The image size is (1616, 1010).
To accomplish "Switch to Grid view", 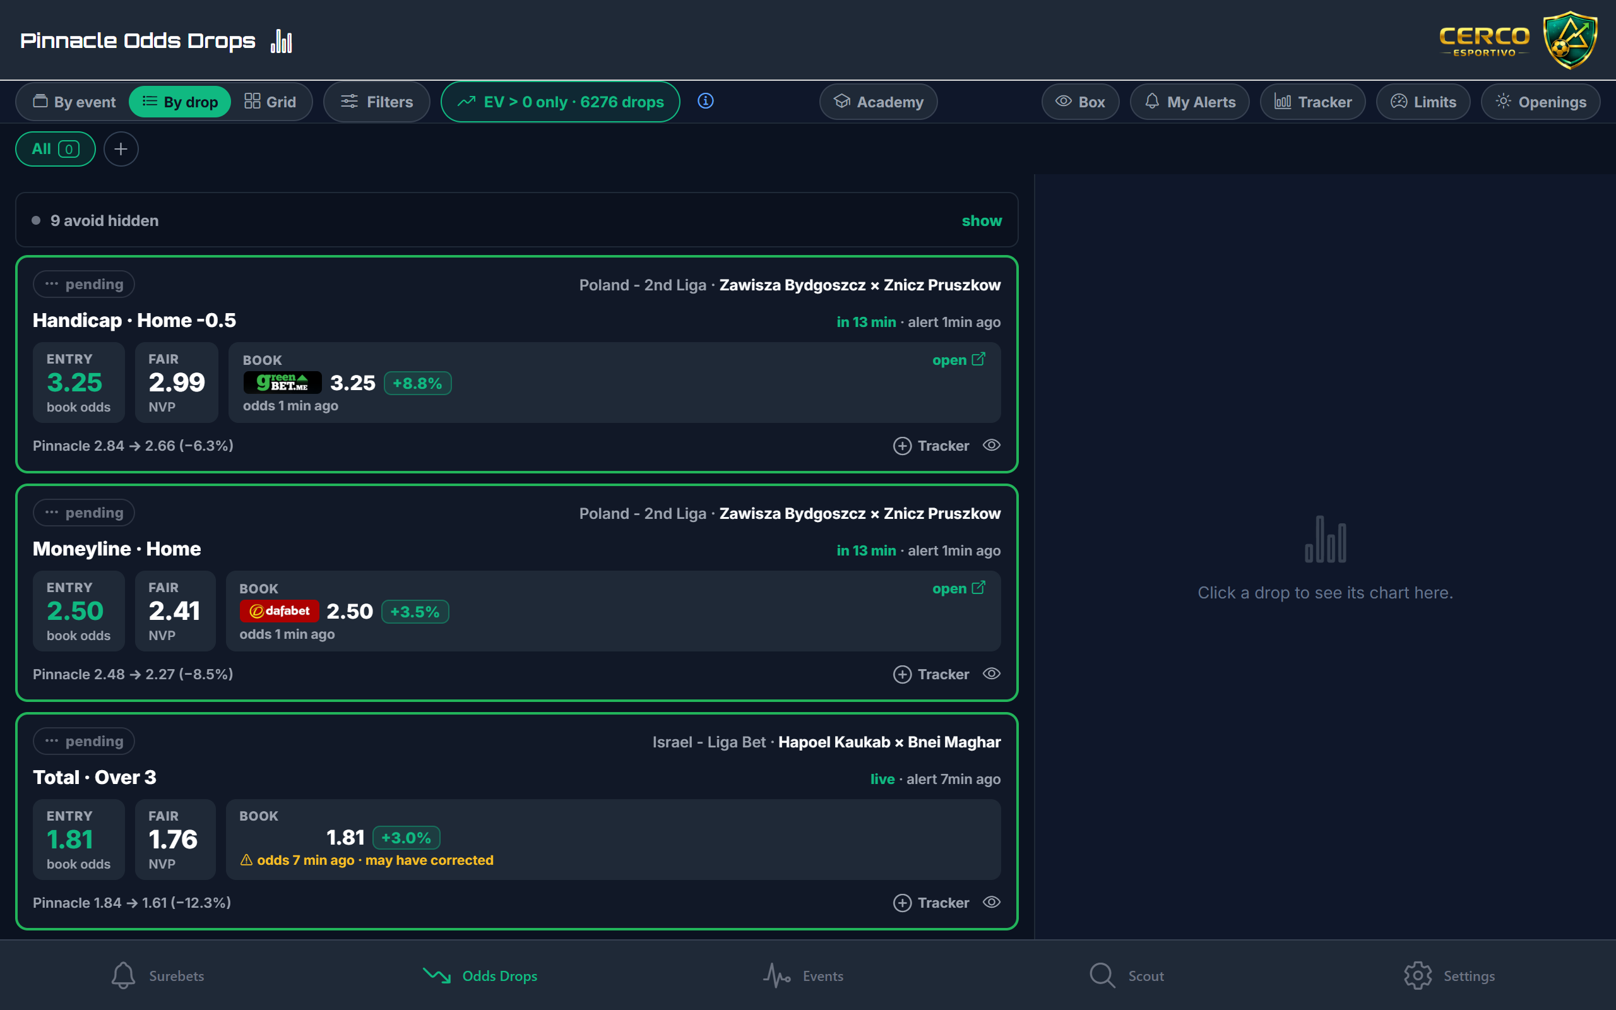I will click(270, 102).
